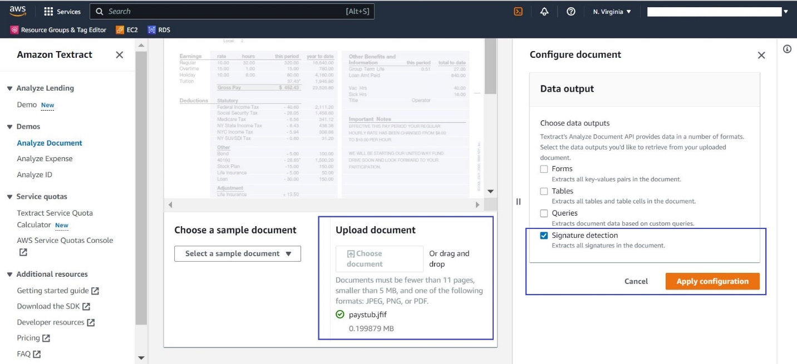Click the paystub.jfif file name
The image size is (797, 364).
367,315
